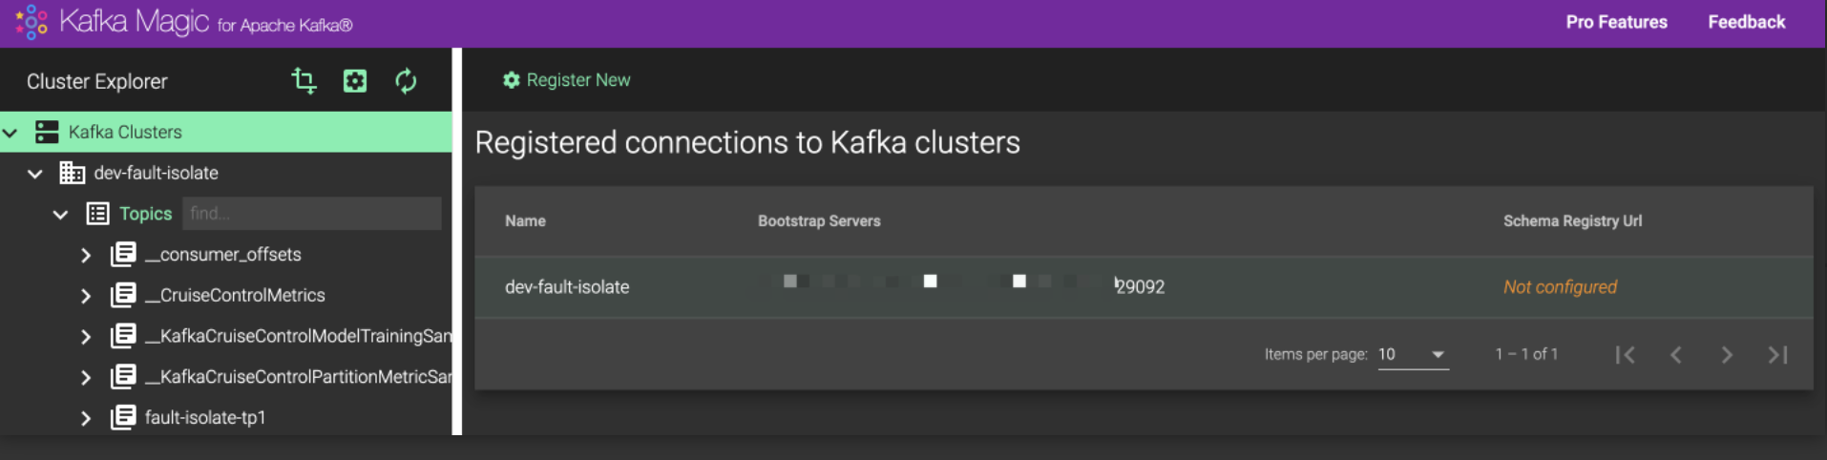Screen dimensions: 1827x460
Task: Click dev-fault-isolate in connections table
Action: pyautogui.click(x=567, y=286)
